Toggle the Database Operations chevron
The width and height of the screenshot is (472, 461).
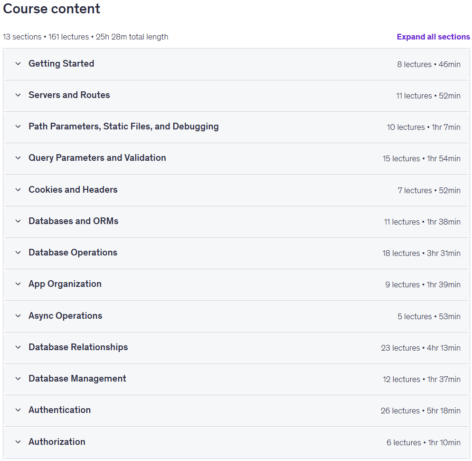[18, 252]
